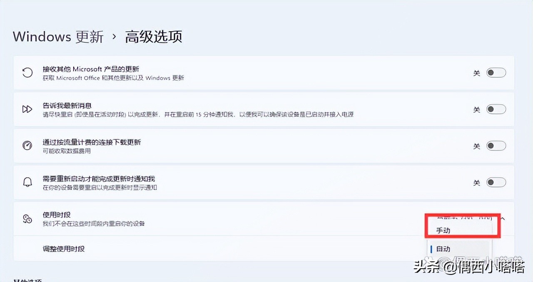
Task: Click the bell icon beside restart notification setting
Action: (x=27, y=182)
